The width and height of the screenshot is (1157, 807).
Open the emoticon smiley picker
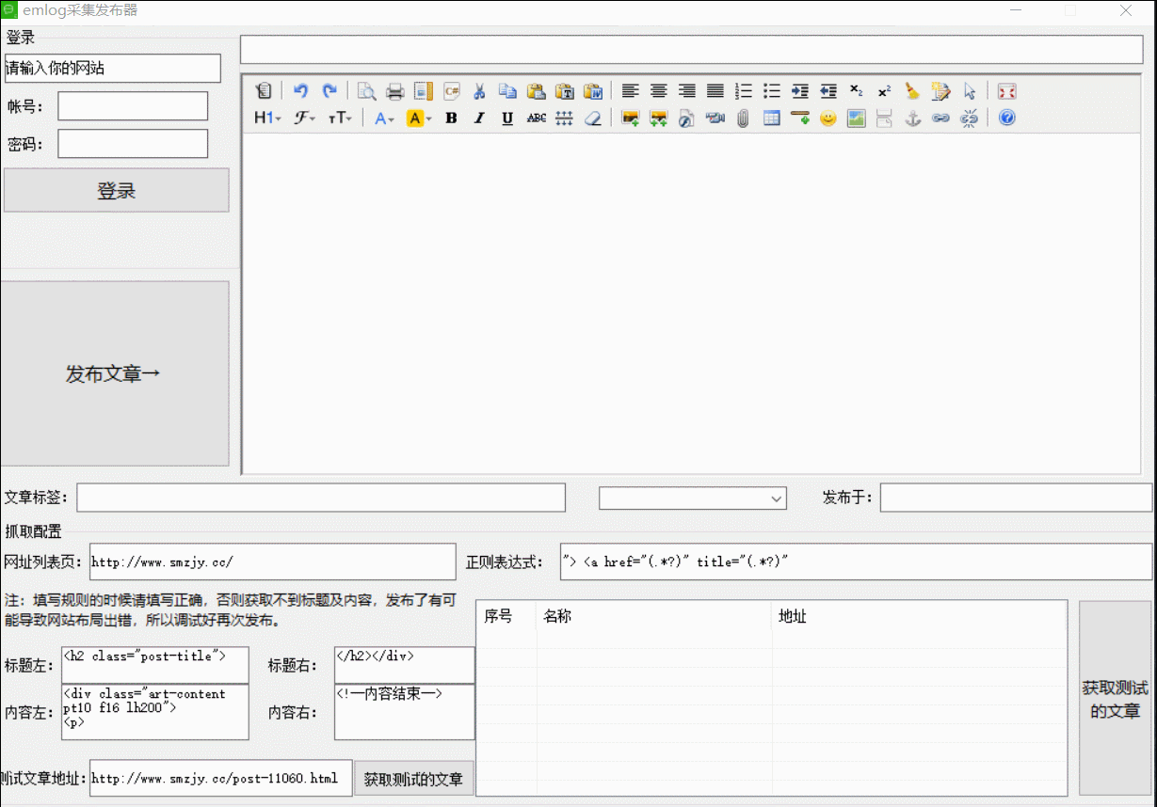[828, 119]
